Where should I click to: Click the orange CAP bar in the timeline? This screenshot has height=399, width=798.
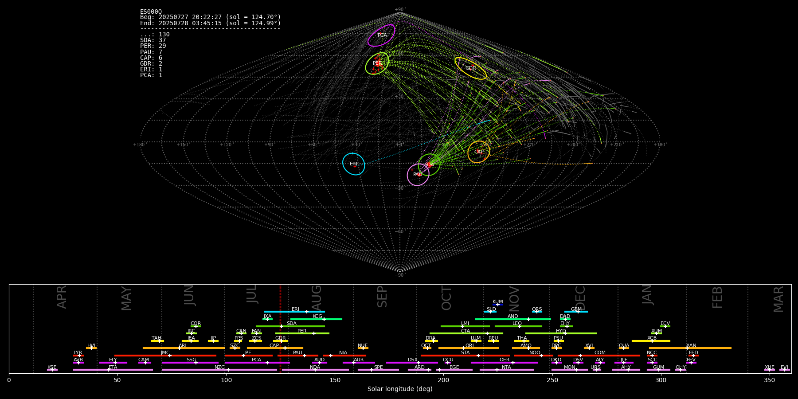coord(275,348)
